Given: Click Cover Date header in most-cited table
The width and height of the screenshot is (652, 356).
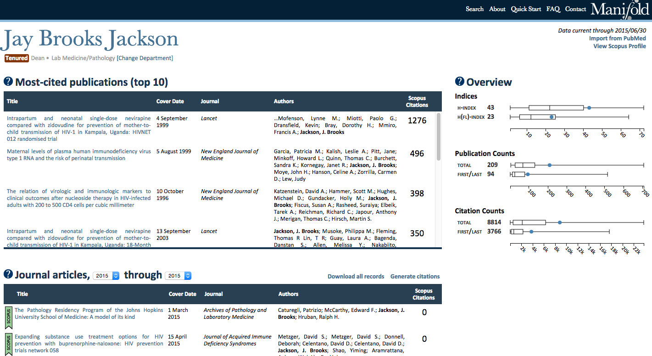Looking at the screenshot, I should click(x=170, y=101).
